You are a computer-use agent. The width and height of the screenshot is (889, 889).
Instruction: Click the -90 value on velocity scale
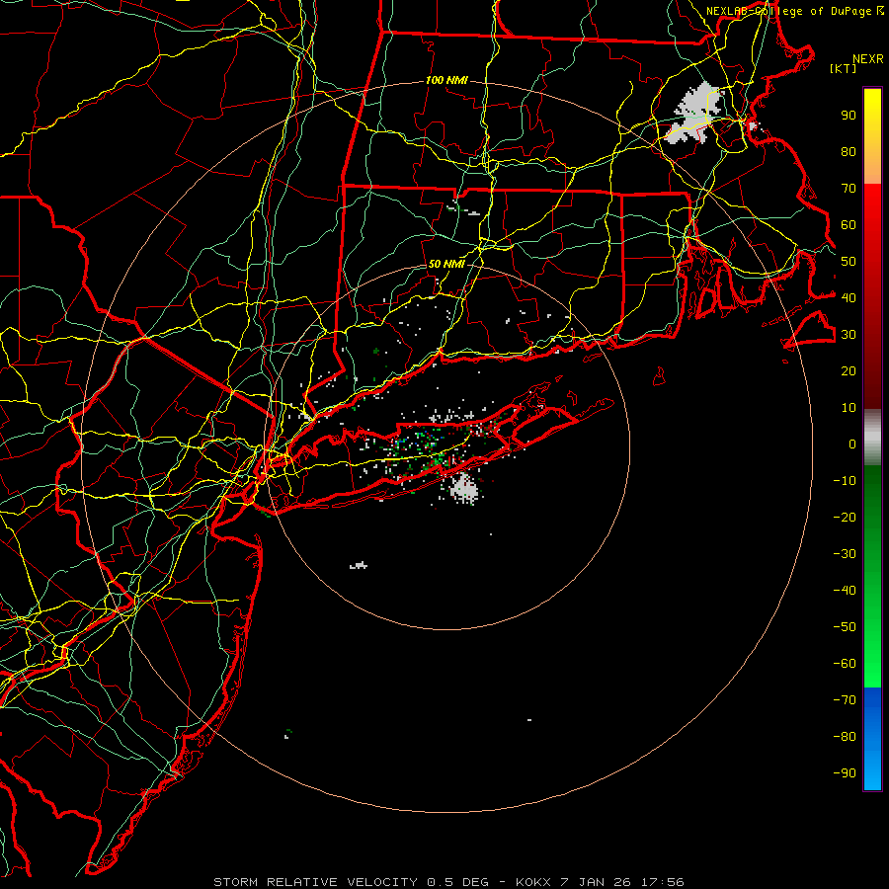(x=845, y=773)
